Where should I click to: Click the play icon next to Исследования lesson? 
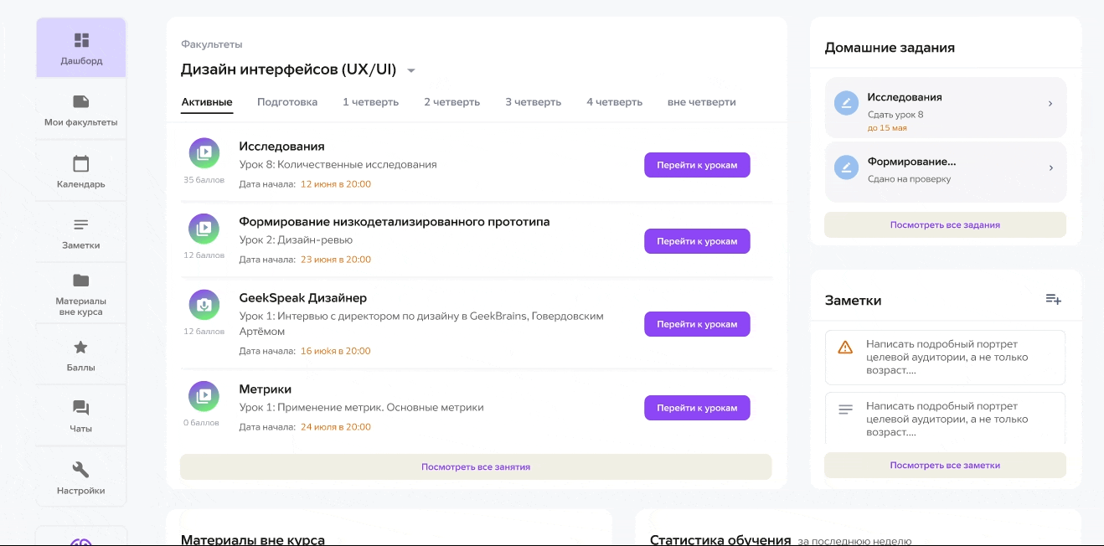point(204,152)
